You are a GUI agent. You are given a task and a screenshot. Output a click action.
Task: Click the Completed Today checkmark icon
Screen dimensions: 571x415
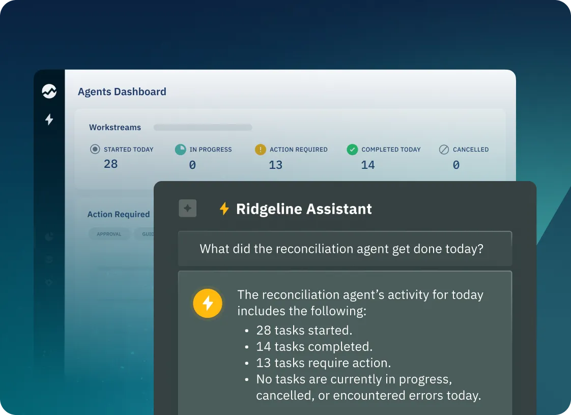352,149
